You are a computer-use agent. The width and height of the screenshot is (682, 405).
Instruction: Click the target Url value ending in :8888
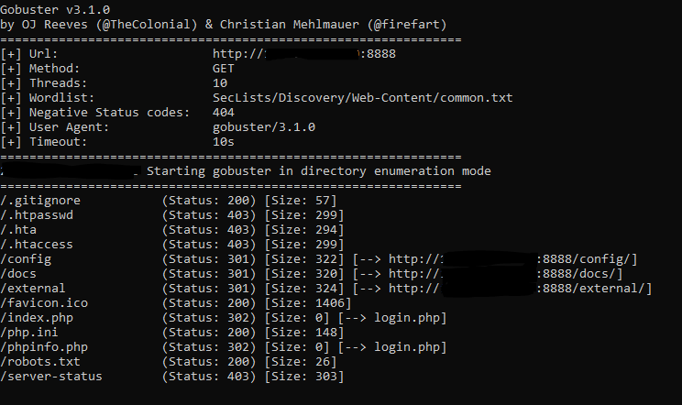point(304,54)
